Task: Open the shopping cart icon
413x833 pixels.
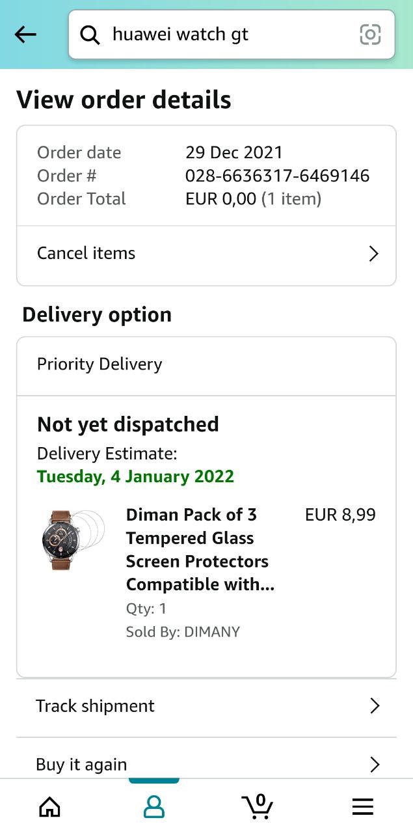Action: [258, 806]
